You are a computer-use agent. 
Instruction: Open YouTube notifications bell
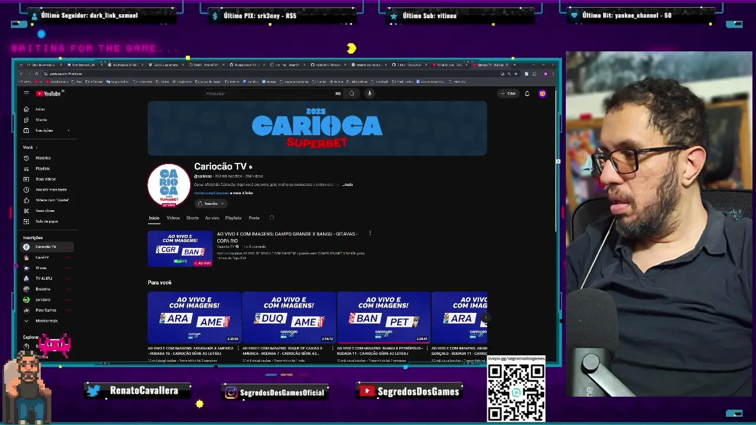point(527,93)
